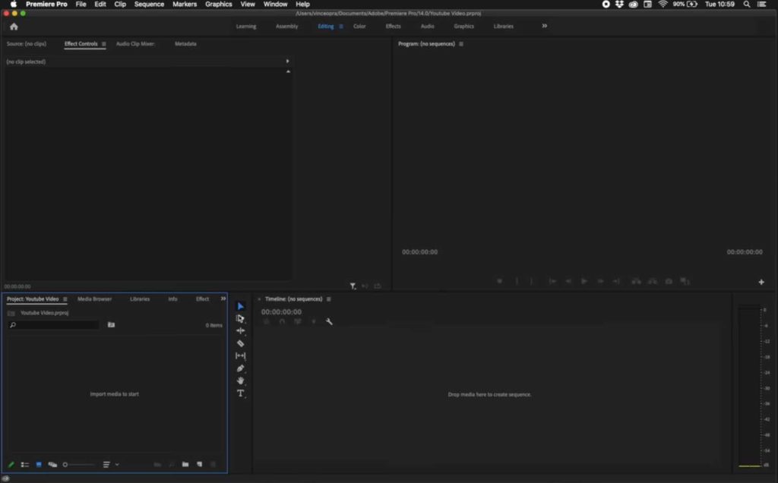778x483 pixels.
Task: Click the Lift button in Program monitor
Action: pyautogui.click(x=636, y=281)
